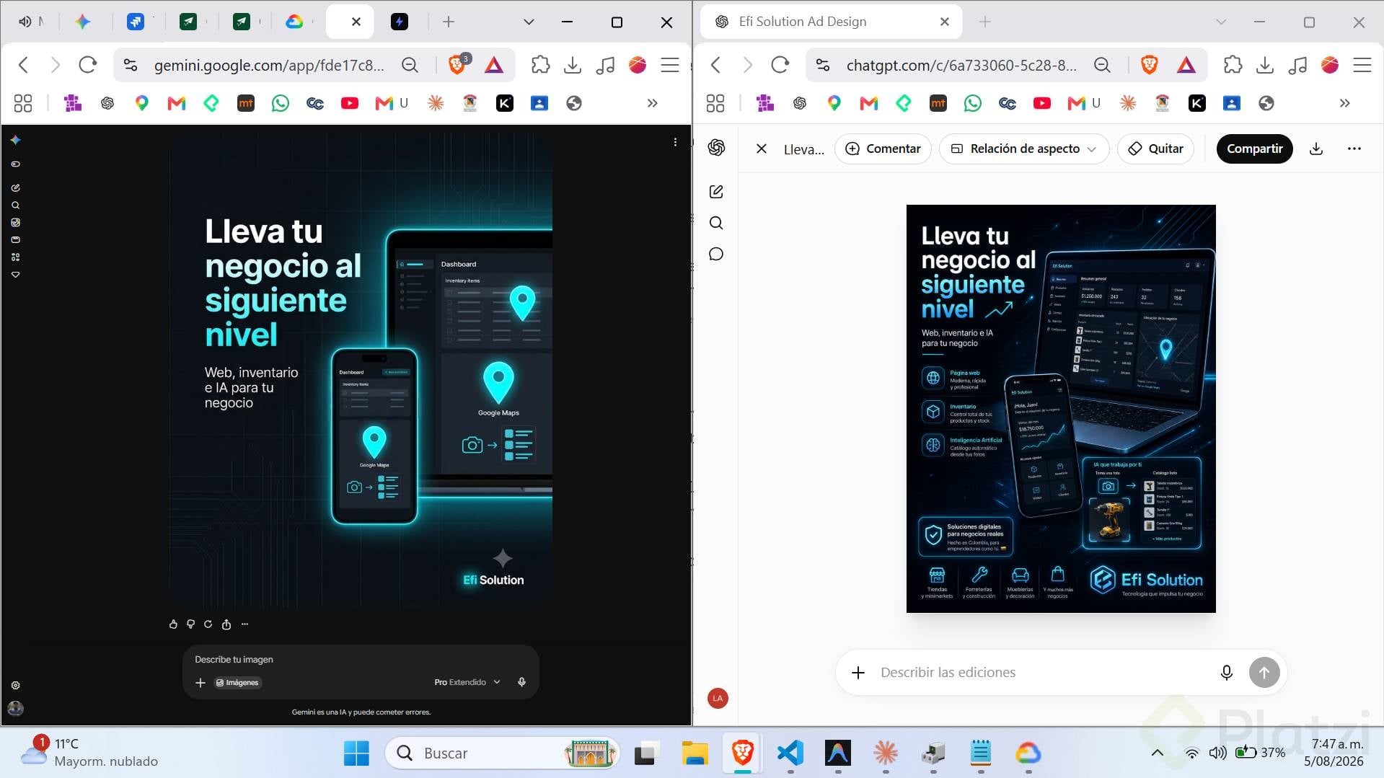Search chats in the ChatGPT sidebar
This screenshot has width=1384, height=778.
716,223
